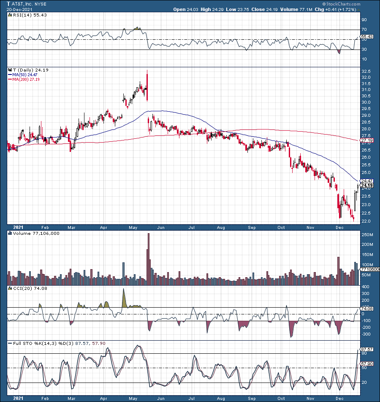
Task: Click the AT&T ticker symbol T icon
Action: [x=8, y=4]
